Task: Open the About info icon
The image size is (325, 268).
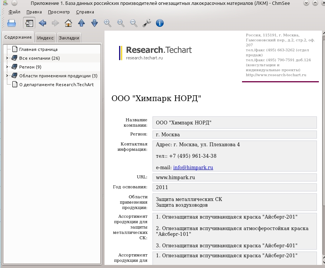Action: pos(159,23)
